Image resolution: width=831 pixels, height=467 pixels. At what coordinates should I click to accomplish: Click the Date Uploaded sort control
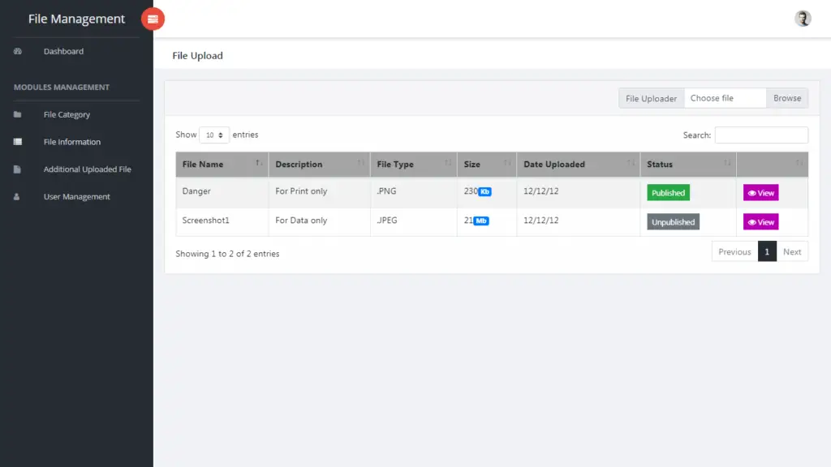tap(632, 163)
